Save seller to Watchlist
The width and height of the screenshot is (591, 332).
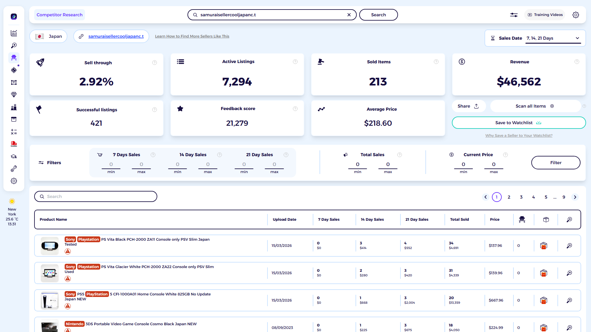[x=519, y=123]
